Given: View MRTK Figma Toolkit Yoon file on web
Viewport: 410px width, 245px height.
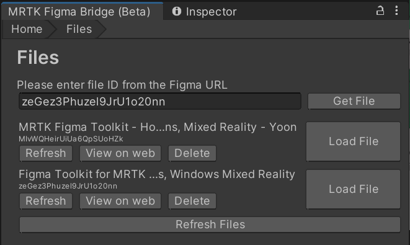Looking at the screenshot, I should pos(120,153).
